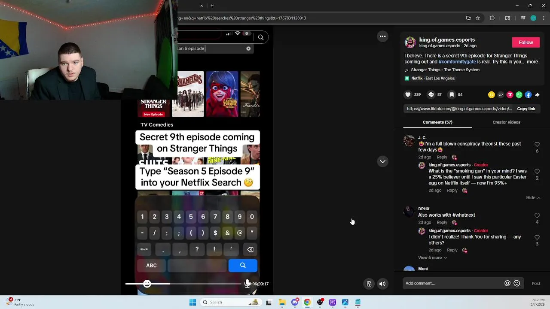The height and width of the screenshot is (309, 550).
Task: Open king.of.games.esports profile avatar
Action: click(410, 42)
